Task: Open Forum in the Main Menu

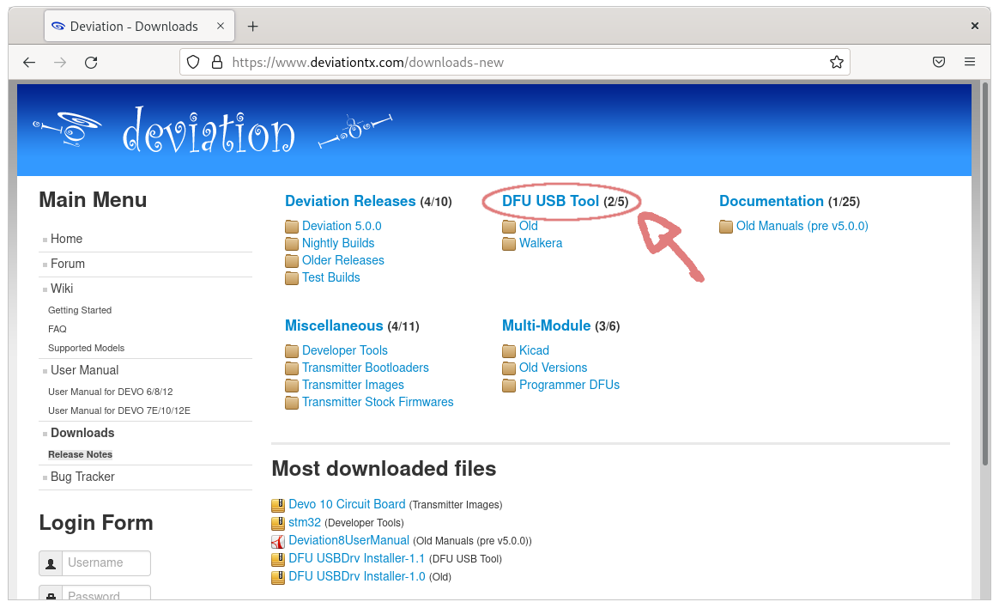Action: click(x=68, y=264)
